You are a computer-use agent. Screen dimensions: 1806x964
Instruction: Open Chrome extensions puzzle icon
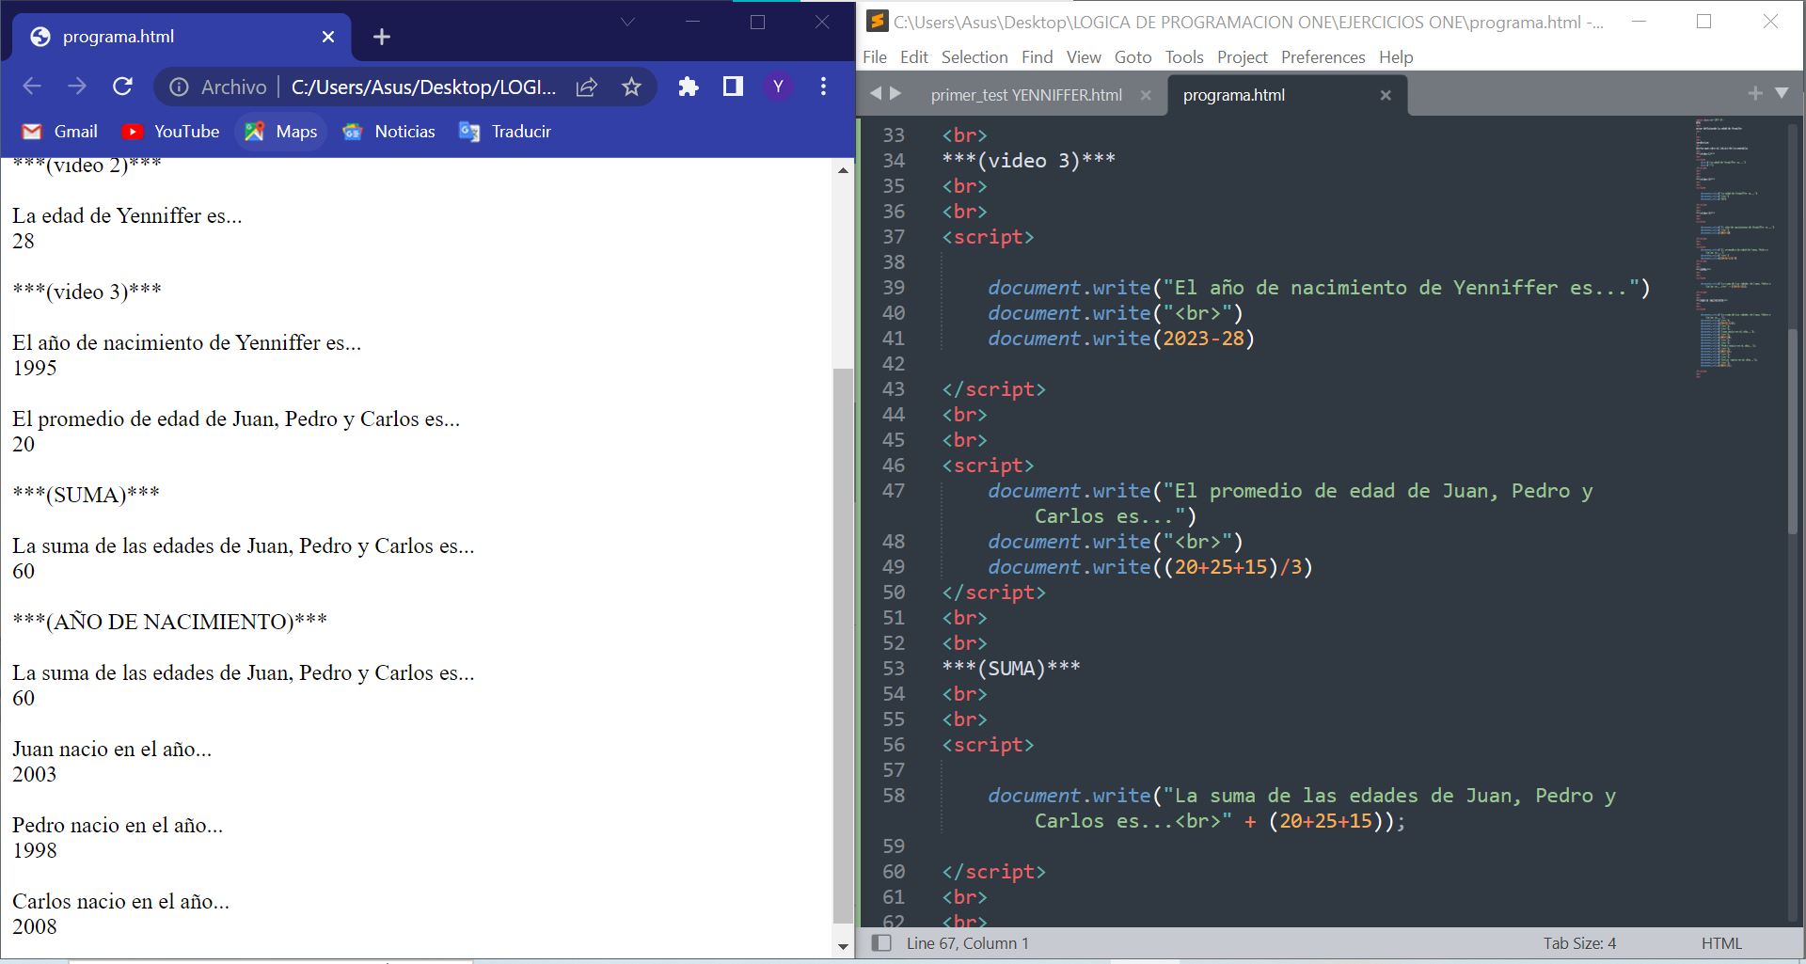(689, 87)
